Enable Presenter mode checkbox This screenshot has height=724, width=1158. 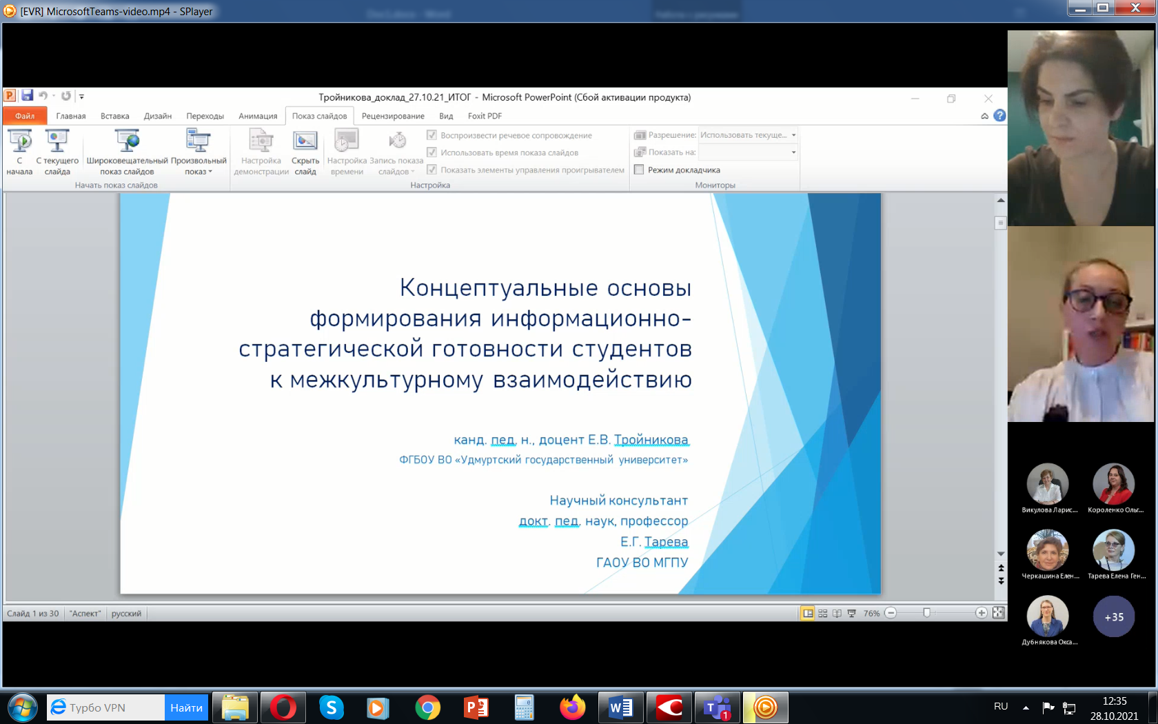[x=640, y=170]
